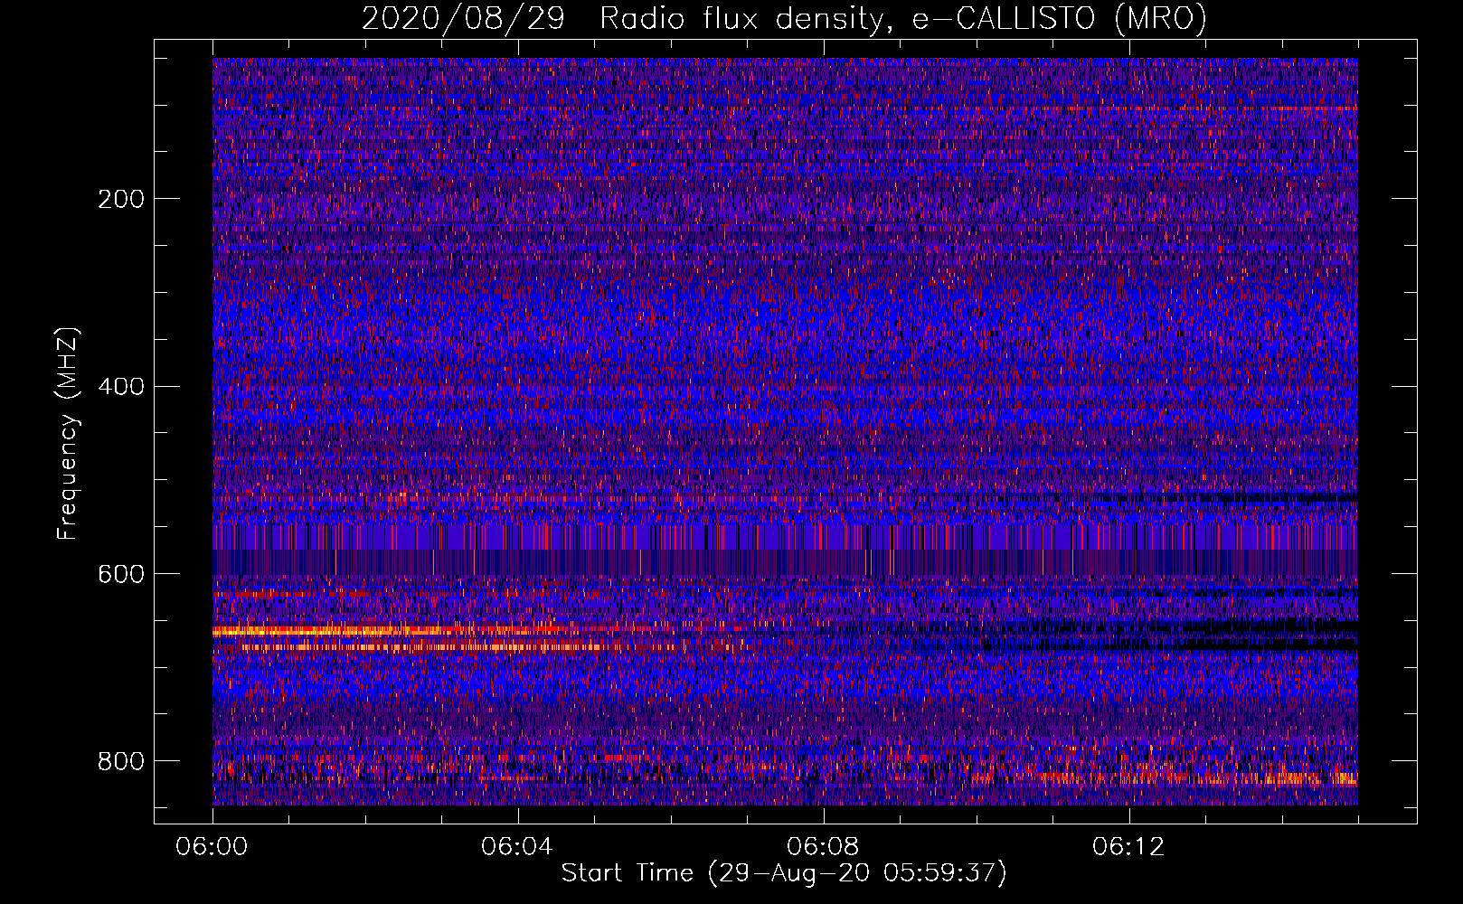The image size is (1463, 904).
Task: Click the 800 frequency tick label
Action: (120, 761)
